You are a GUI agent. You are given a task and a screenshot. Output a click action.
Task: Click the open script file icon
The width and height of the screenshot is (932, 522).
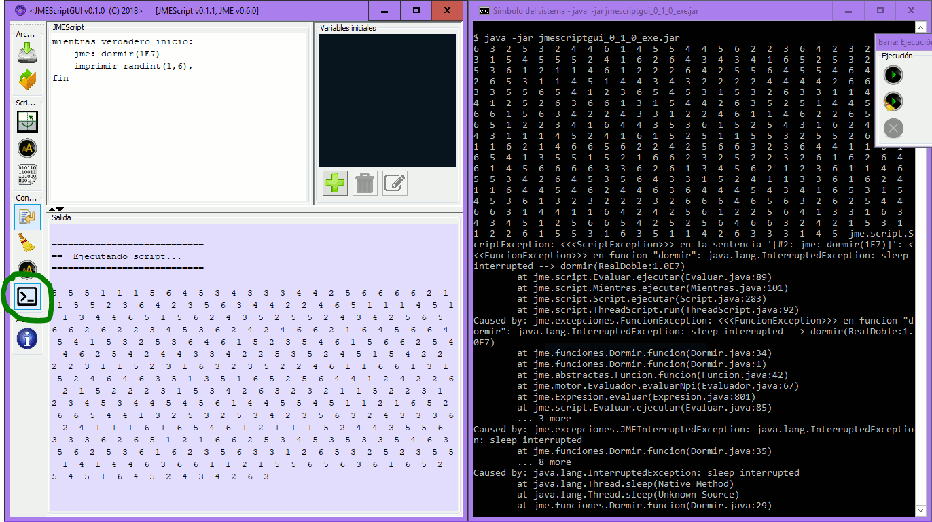pos(27,52)
